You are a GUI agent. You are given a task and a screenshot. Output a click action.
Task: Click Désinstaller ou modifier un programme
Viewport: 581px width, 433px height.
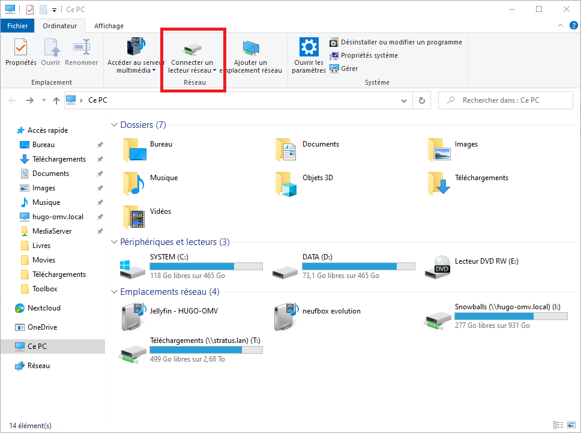click(401, 42)
